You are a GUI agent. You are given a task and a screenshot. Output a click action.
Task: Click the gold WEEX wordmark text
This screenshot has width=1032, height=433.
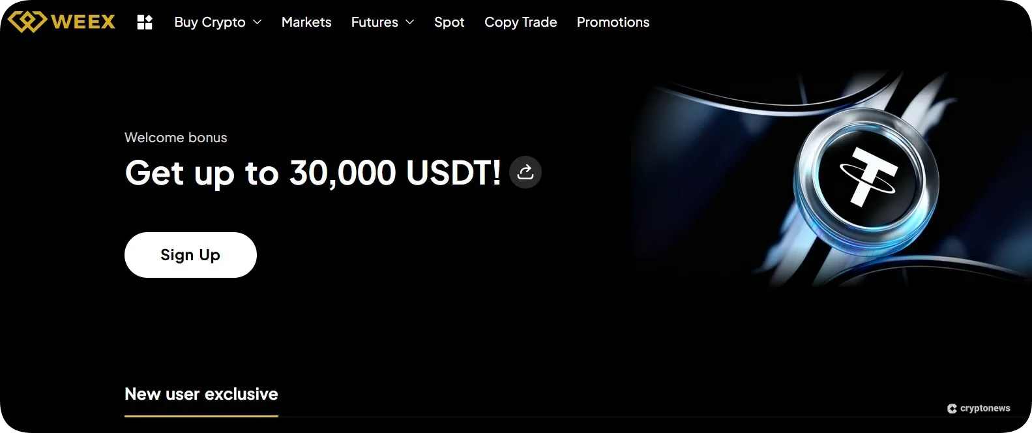pyautogui.click(x=83, y=22)
